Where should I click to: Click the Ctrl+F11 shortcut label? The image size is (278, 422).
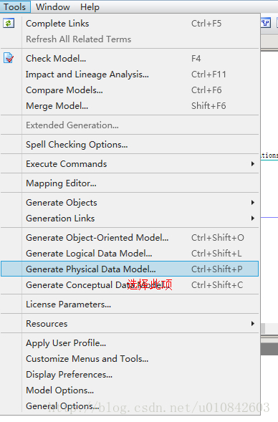(208, 75)
